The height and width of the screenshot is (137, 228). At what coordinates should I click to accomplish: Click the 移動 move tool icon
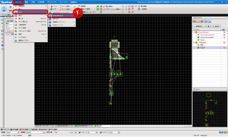pos(10,9)
